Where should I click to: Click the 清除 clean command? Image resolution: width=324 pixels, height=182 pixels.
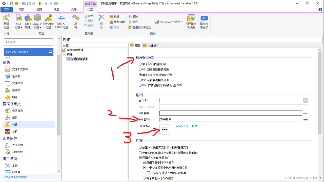[133, 16]
